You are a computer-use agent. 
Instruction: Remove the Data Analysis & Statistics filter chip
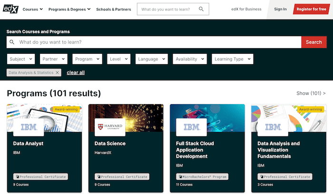point(57,73)
